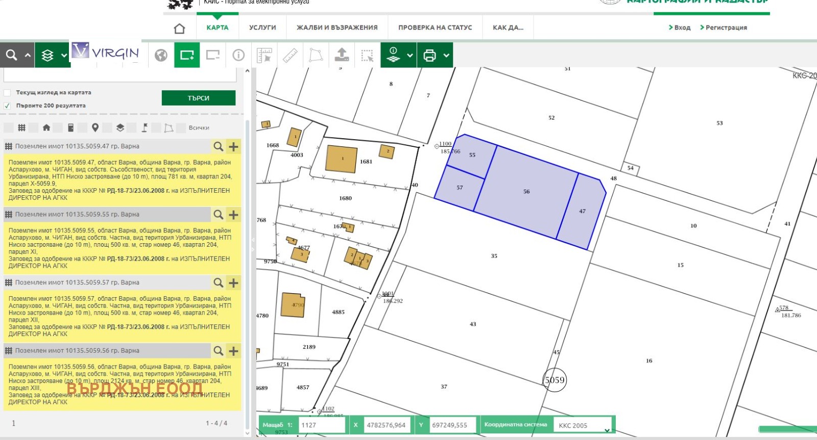Pick the ruler distance measure tool
This screenshot has width=817, height=440.
[290, 55]
